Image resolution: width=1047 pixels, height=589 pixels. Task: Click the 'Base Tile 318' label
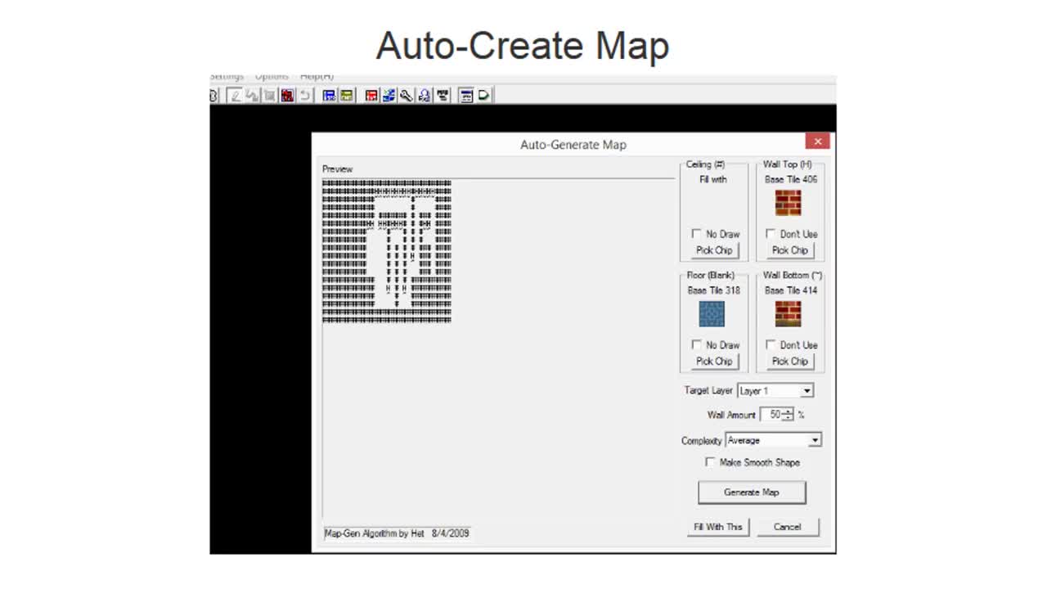pos(714,290)
